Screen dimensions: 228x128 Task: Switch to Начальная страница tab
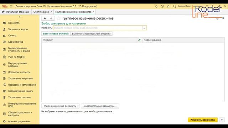point(16,12)
